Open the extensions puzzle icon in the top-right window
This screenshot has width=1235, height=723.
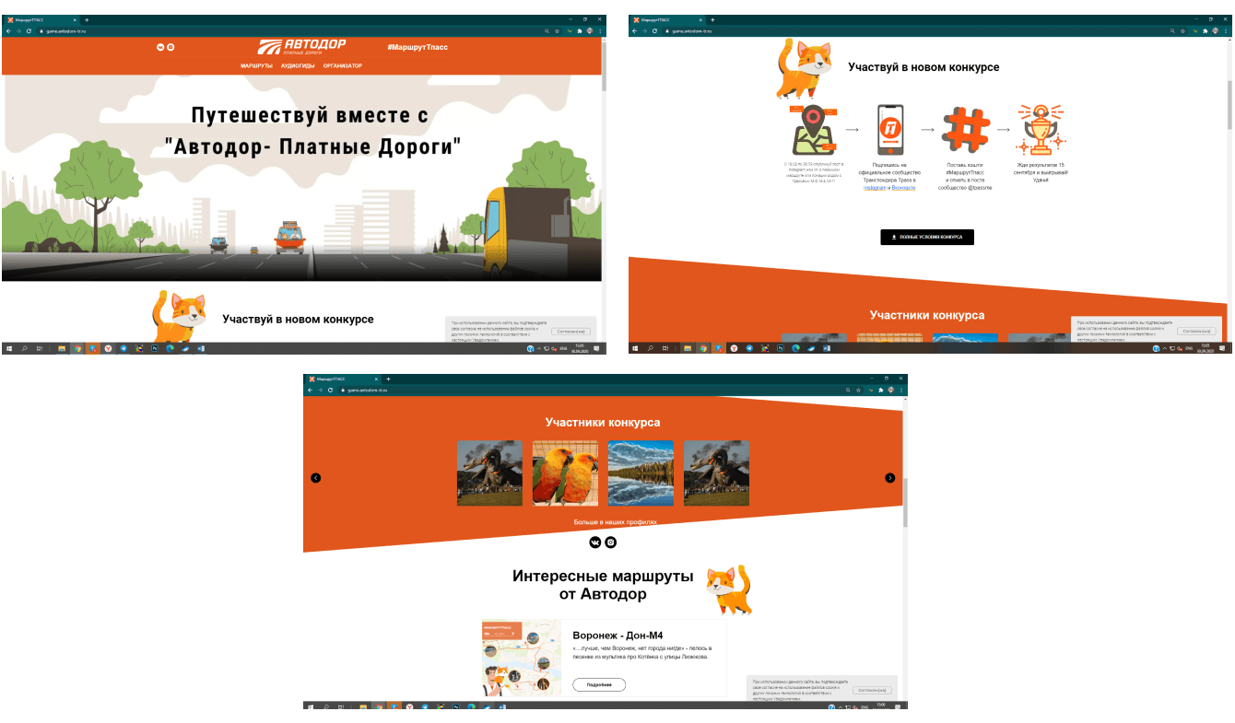1206,30
